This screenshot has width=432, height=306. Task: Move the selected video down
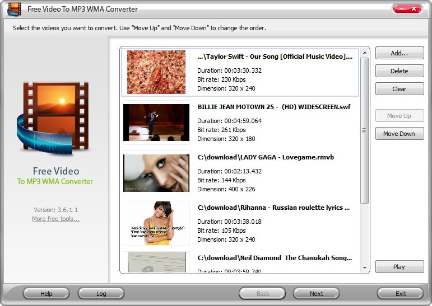[400, 134]
